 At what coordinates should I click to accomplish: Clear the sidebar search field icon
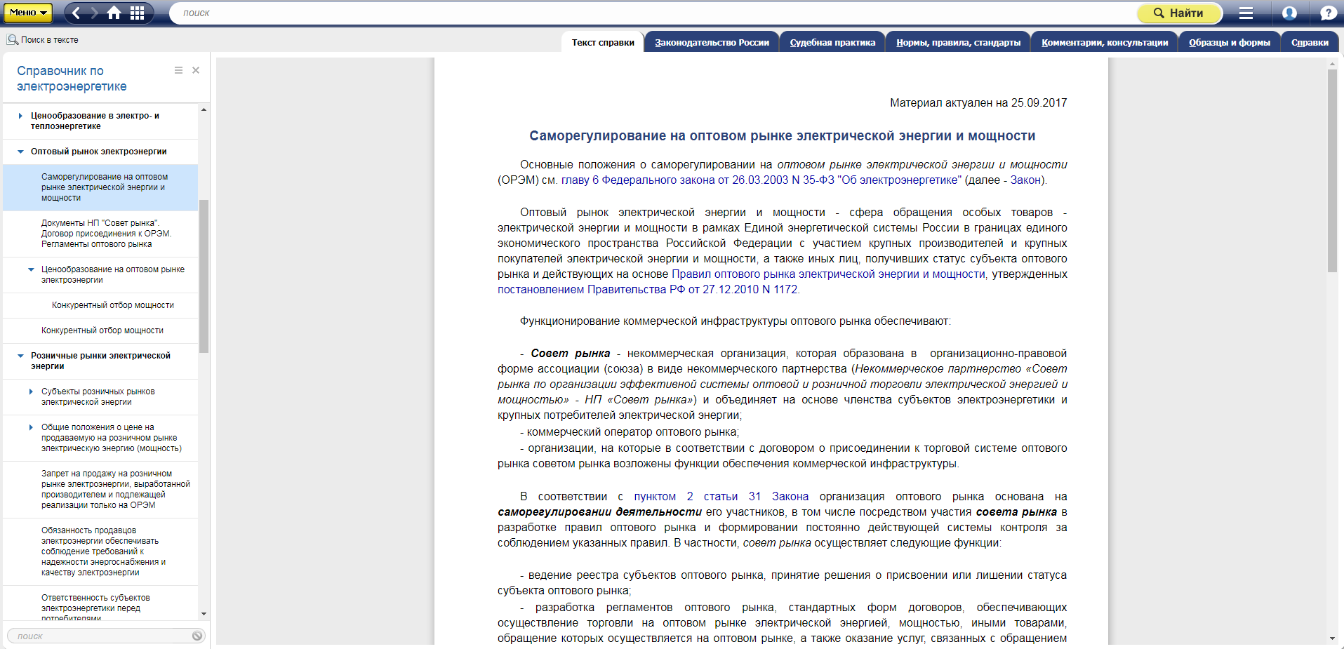click(x=197, y=636)
